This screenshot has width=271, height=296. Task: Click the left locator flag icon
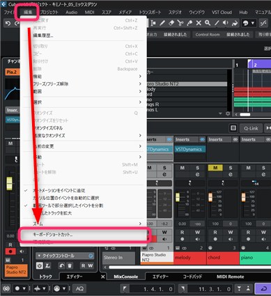click(125, 288)
